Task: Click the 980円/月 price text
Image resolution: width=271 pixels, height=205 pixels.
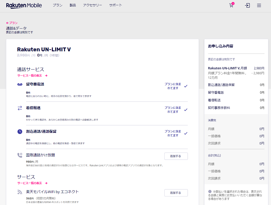Action: (x=32, y=162)
